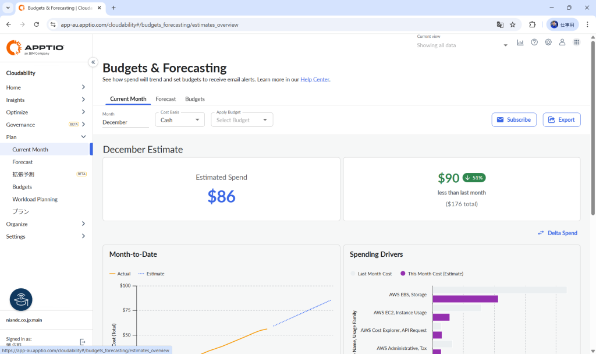
Task: Toggle the Actual series legend
Action: (120, 274)
